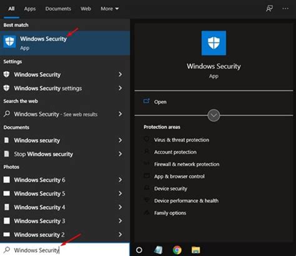Click the large Windows Security shield tile
The image size is (296, 256).
point(214,43)
